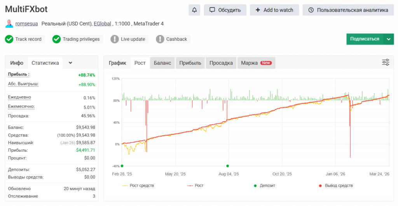Open the EGlobal broker link
This screenshot has height=206, width=398.
[x=103, y=24]
